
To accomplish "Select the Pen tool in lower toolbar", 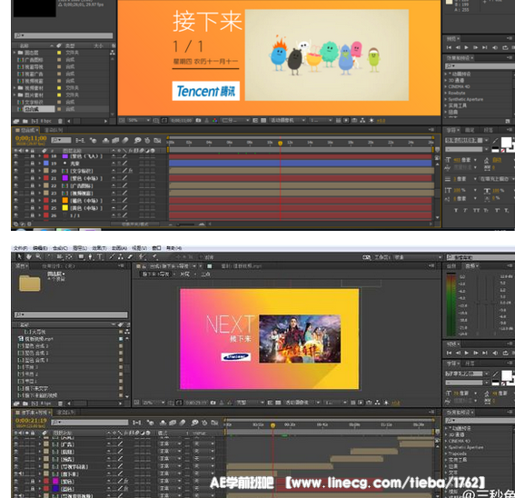I will click(90, 257).
